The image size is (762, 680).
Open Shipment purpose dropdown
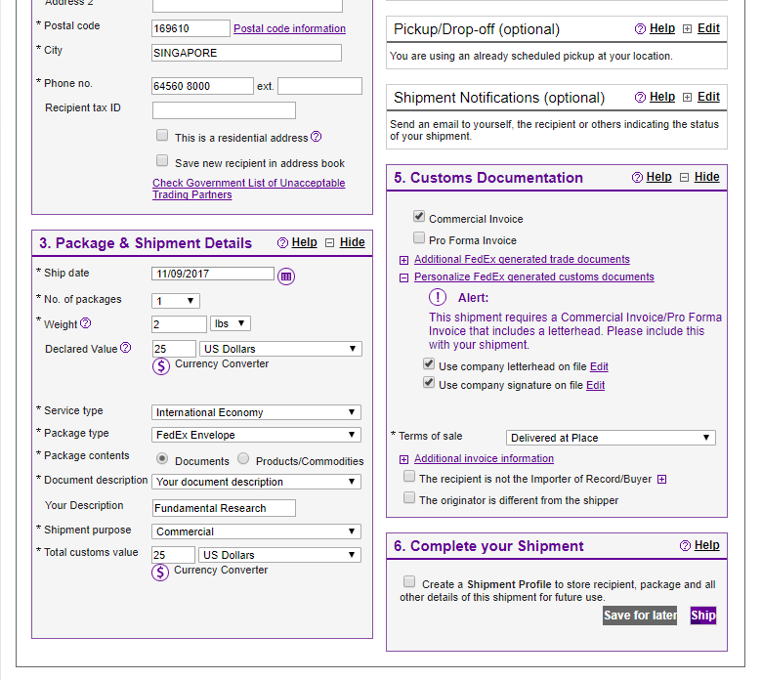(x=256, y=531)
